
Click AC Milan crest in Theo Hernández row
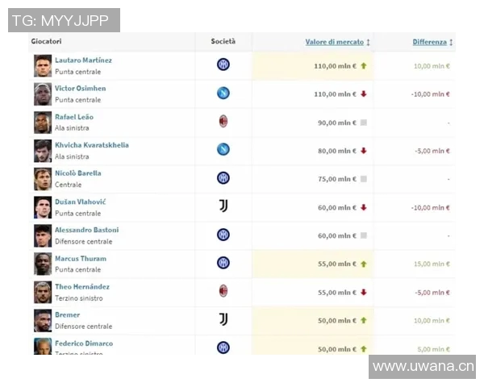pyautogui.click(x=223, y=291)
